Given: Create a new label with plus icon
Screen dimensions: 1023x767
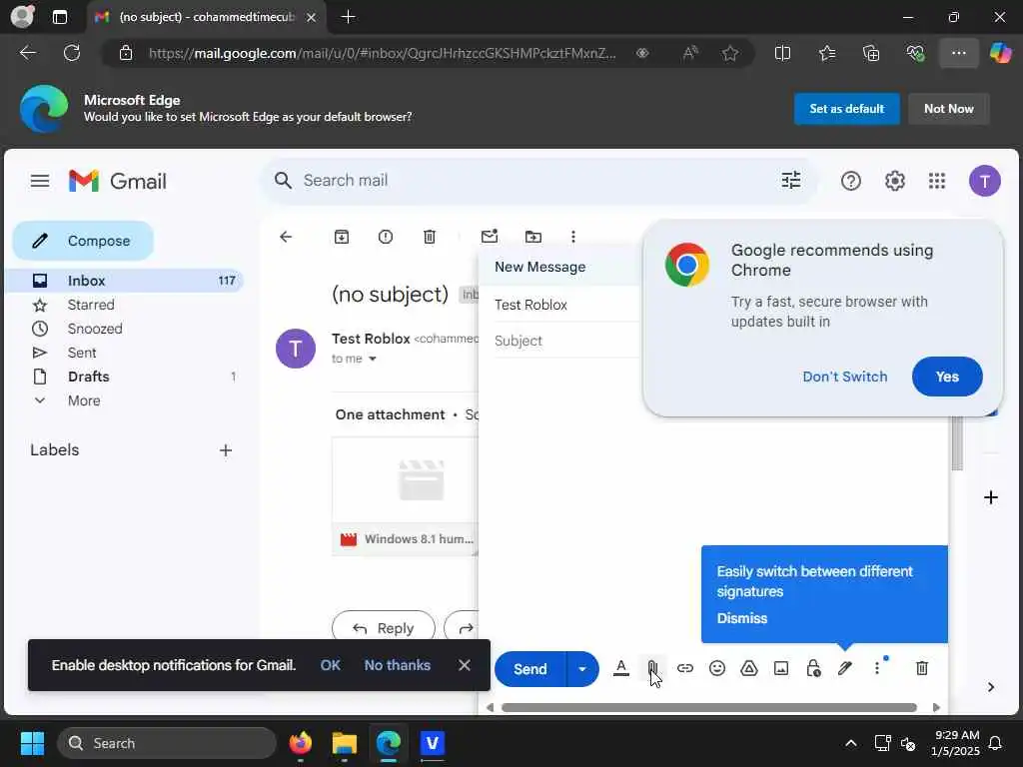Looking at the screenshot, I should 226,450.
